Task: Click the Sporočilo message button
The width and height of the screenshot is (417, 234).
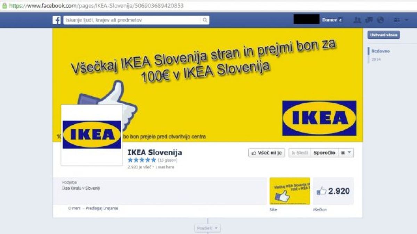Action: point(324,153)
